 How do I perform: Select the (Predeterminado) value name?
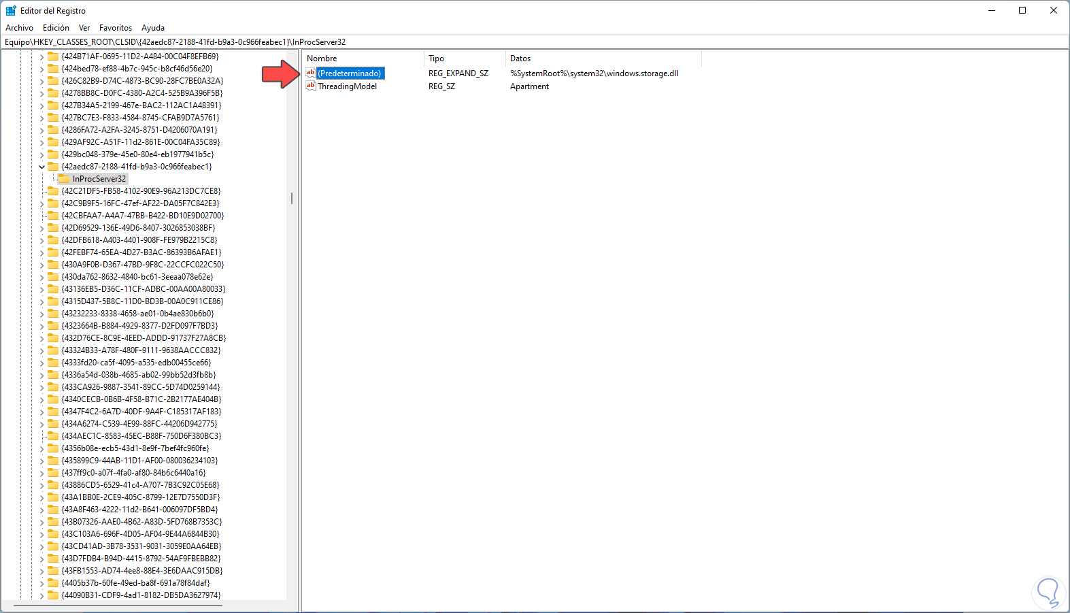(350, 73)
